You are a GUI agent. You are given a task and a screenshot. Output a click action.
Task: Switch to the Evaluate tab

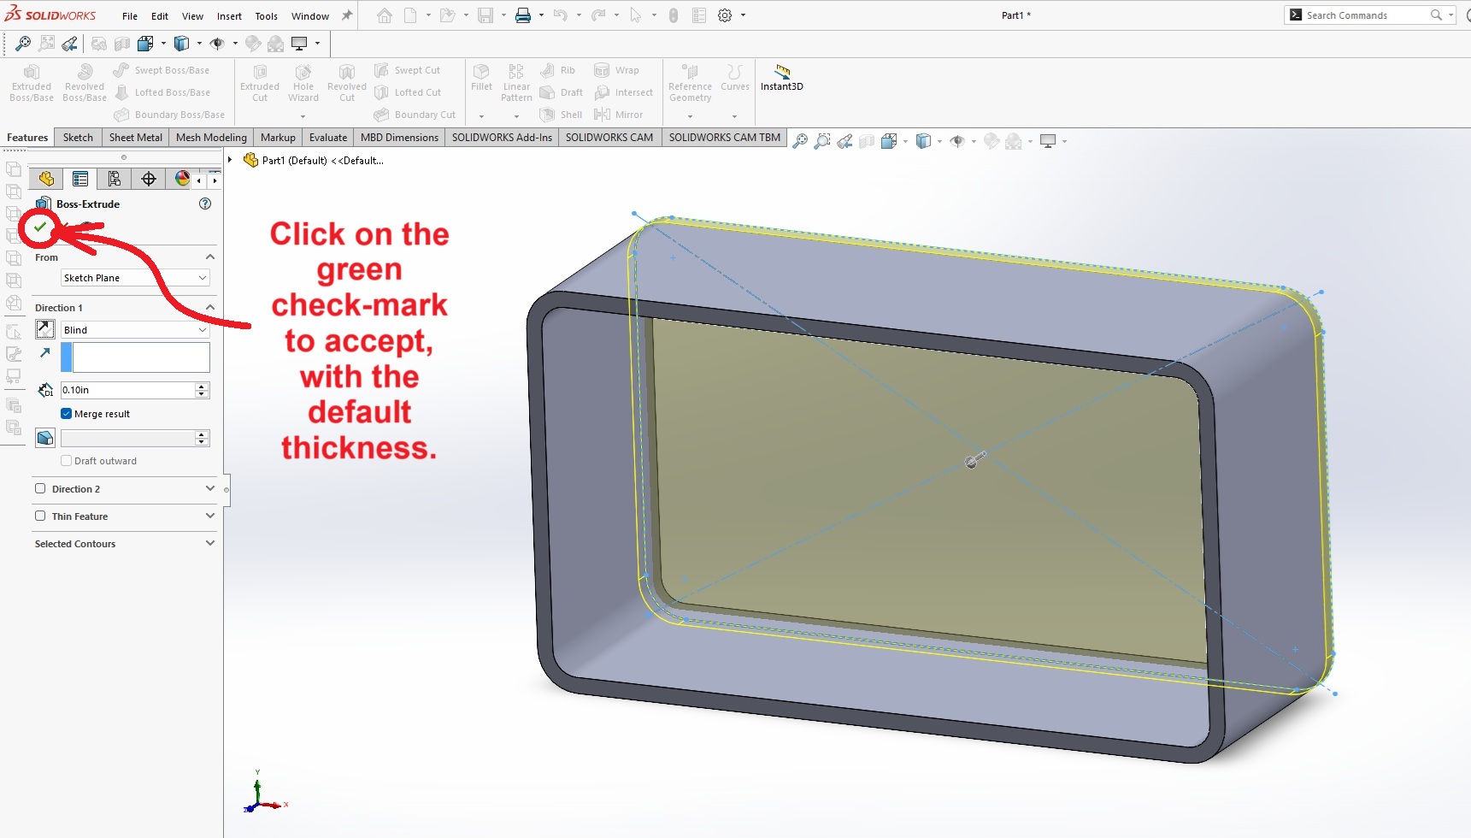327,138
